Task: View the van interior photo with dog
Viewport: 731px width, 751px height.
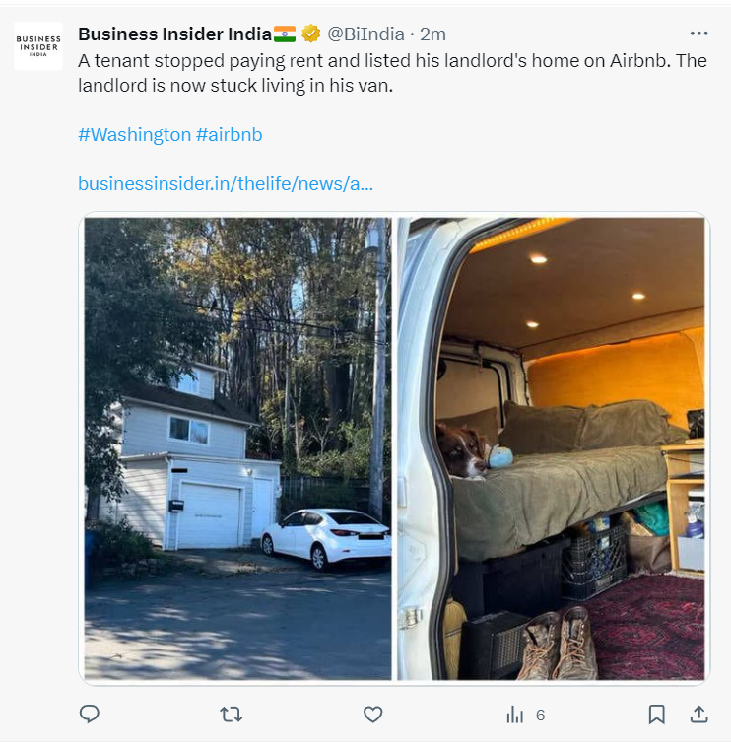Action: pyautogui.click(x=552, y=448)
